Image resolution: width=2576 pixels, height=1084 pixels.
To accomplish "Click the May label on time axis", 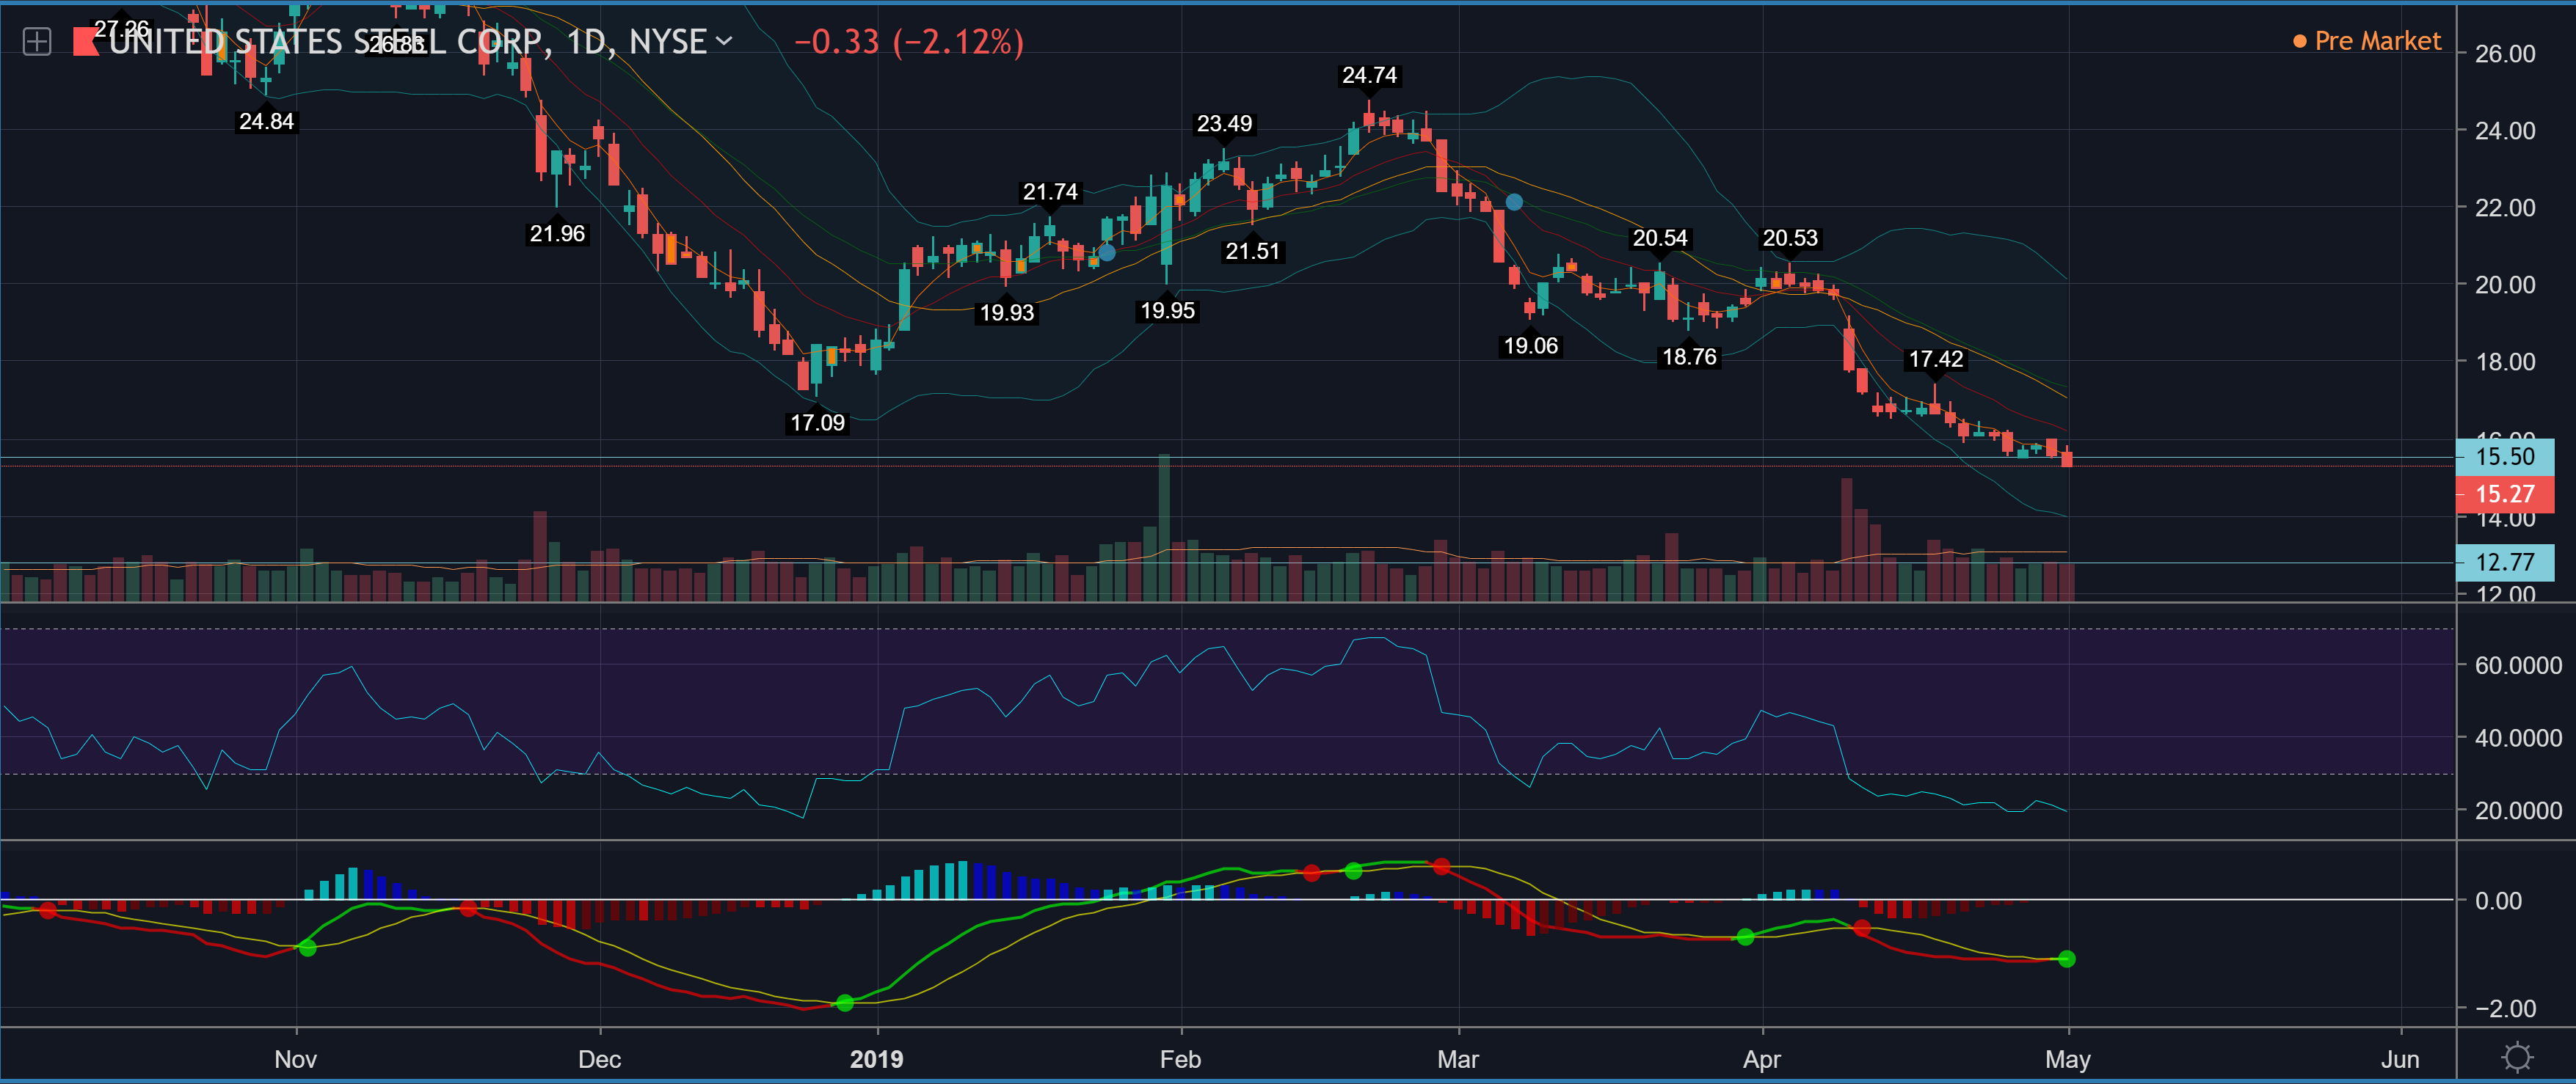I will [x=2067, y=1059].
